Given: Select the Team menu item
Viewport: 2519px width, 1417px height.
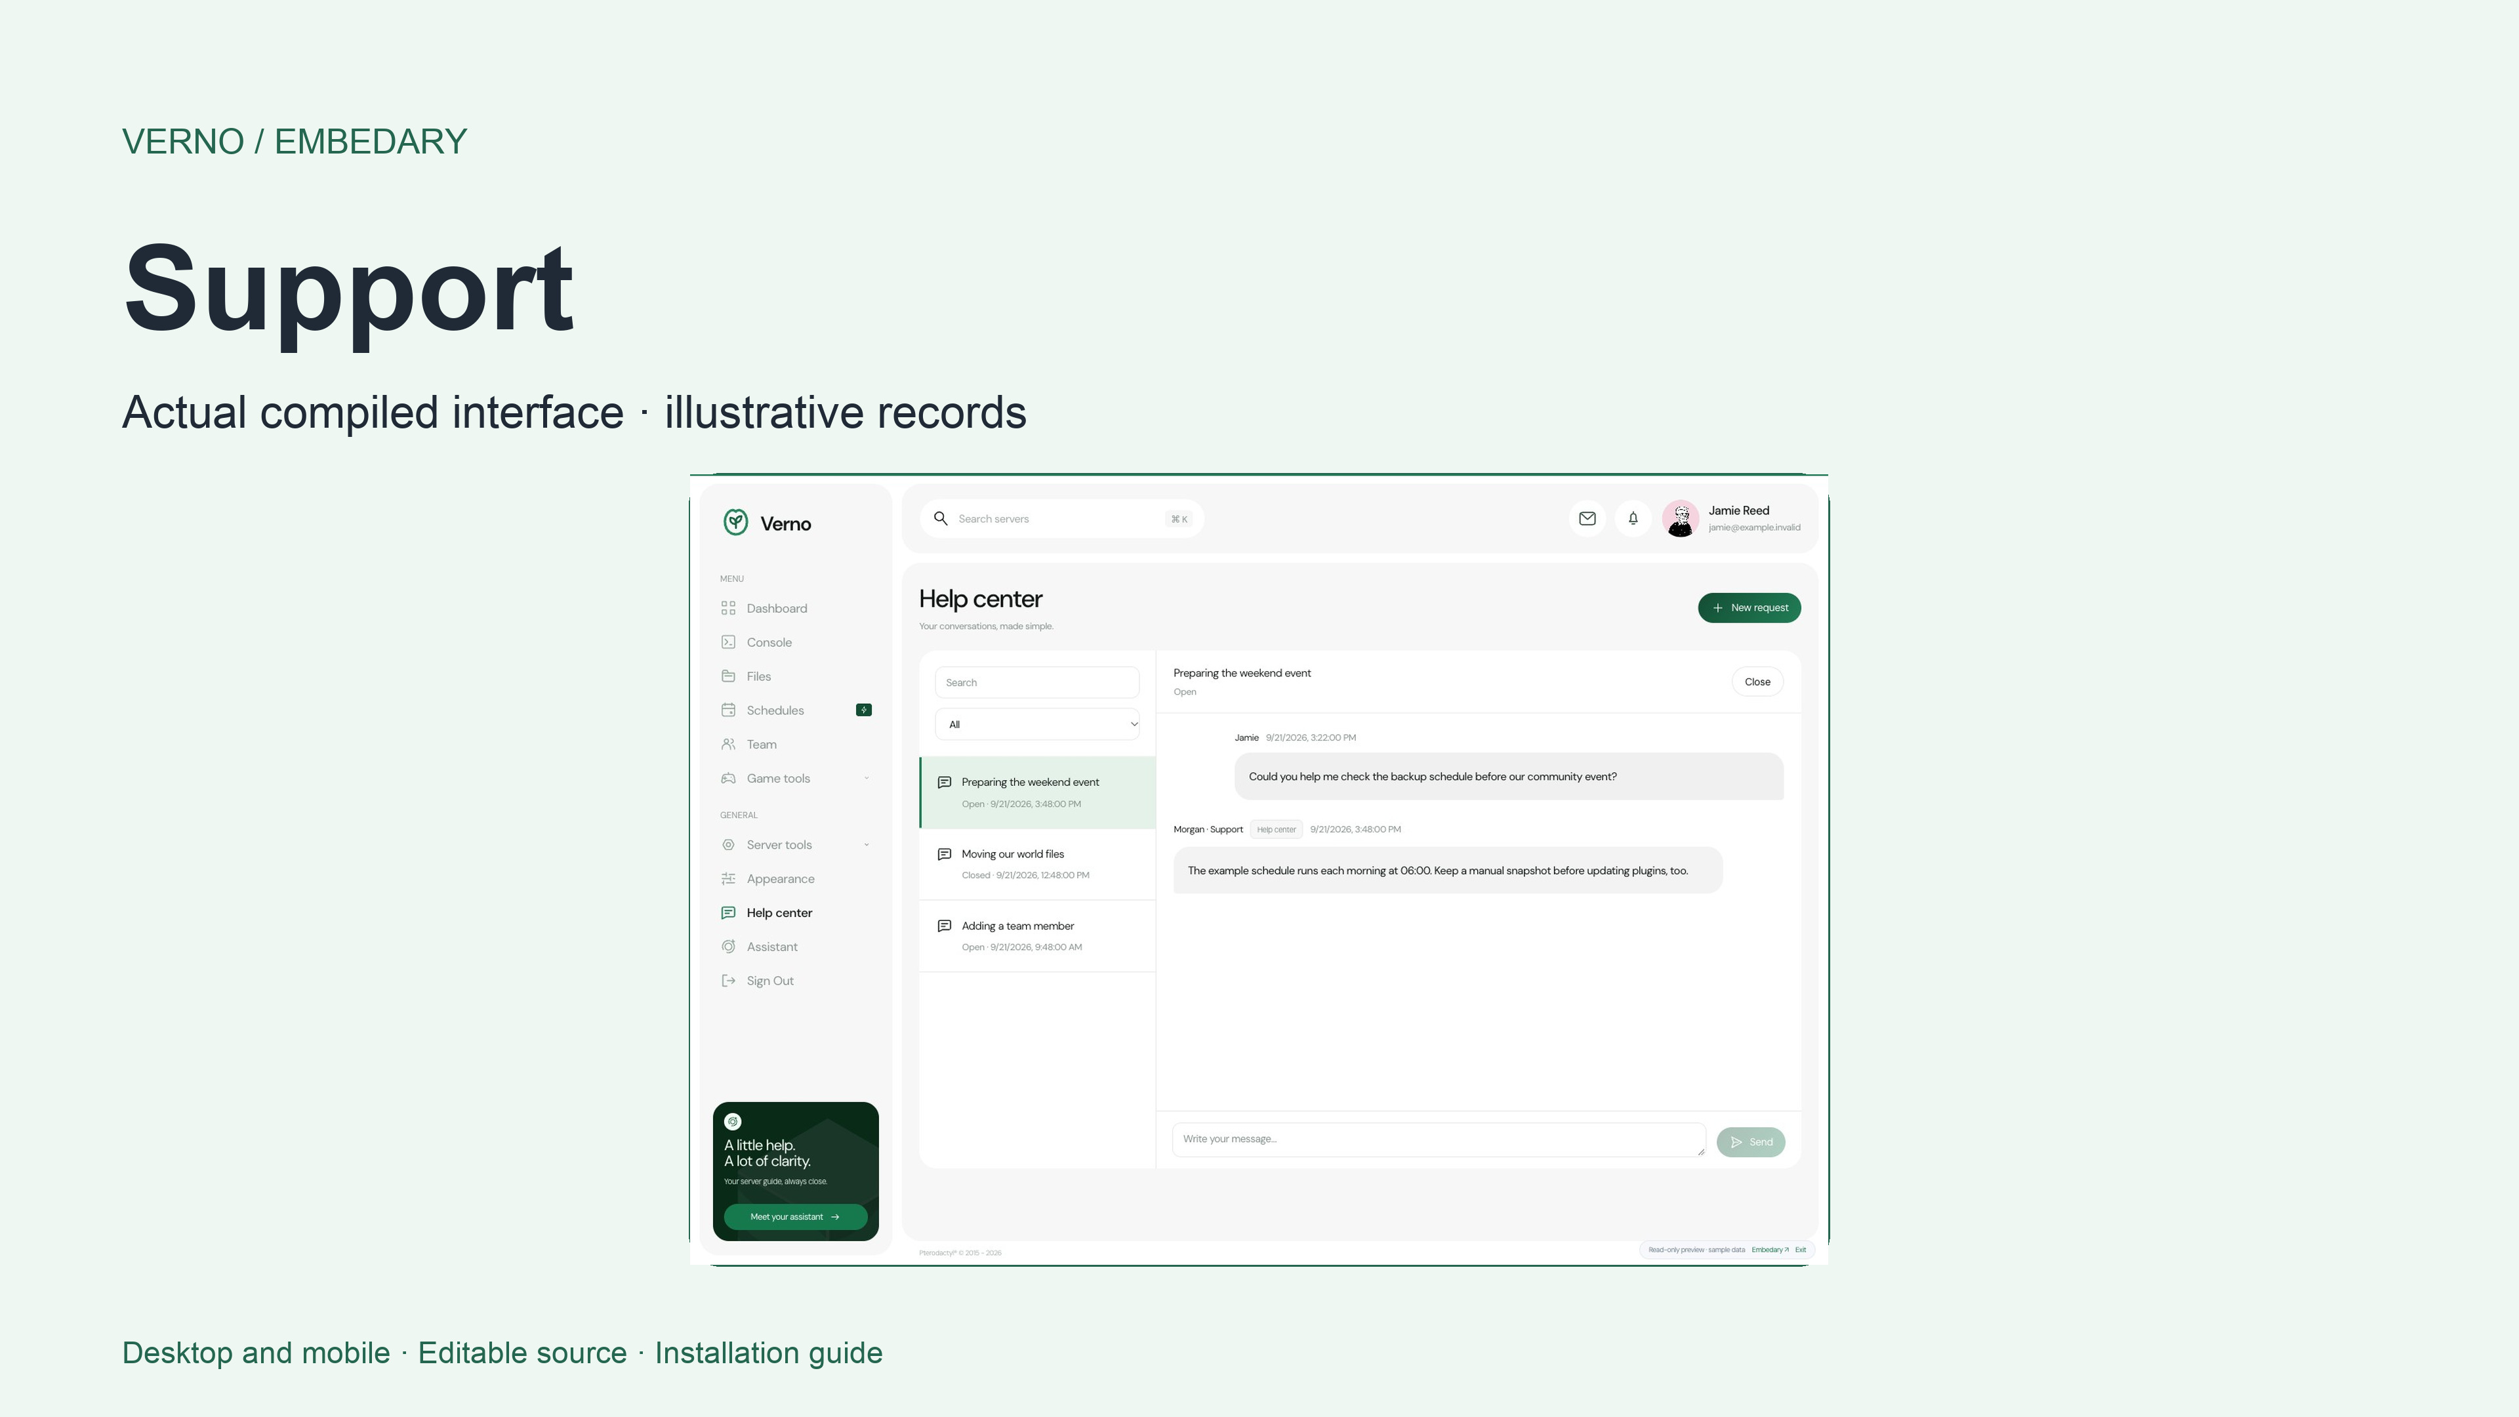Looking at the screenshot, I should pos(795,744).
